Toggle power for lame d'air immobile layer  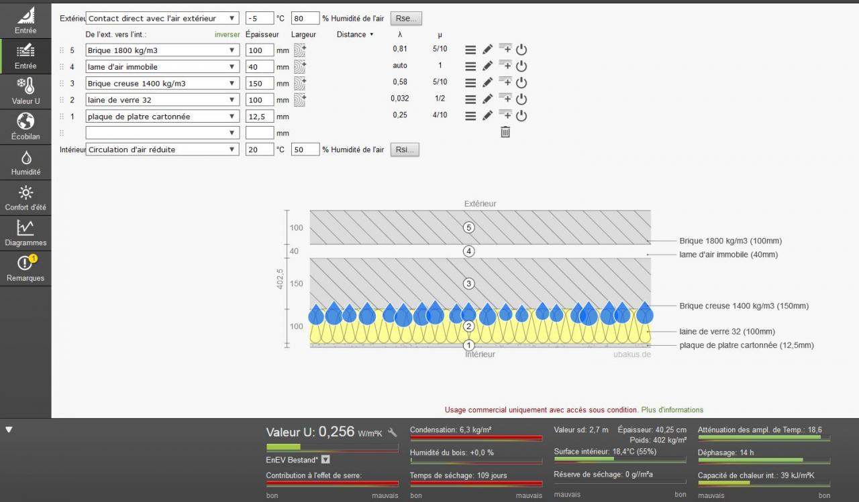(521, 66)
